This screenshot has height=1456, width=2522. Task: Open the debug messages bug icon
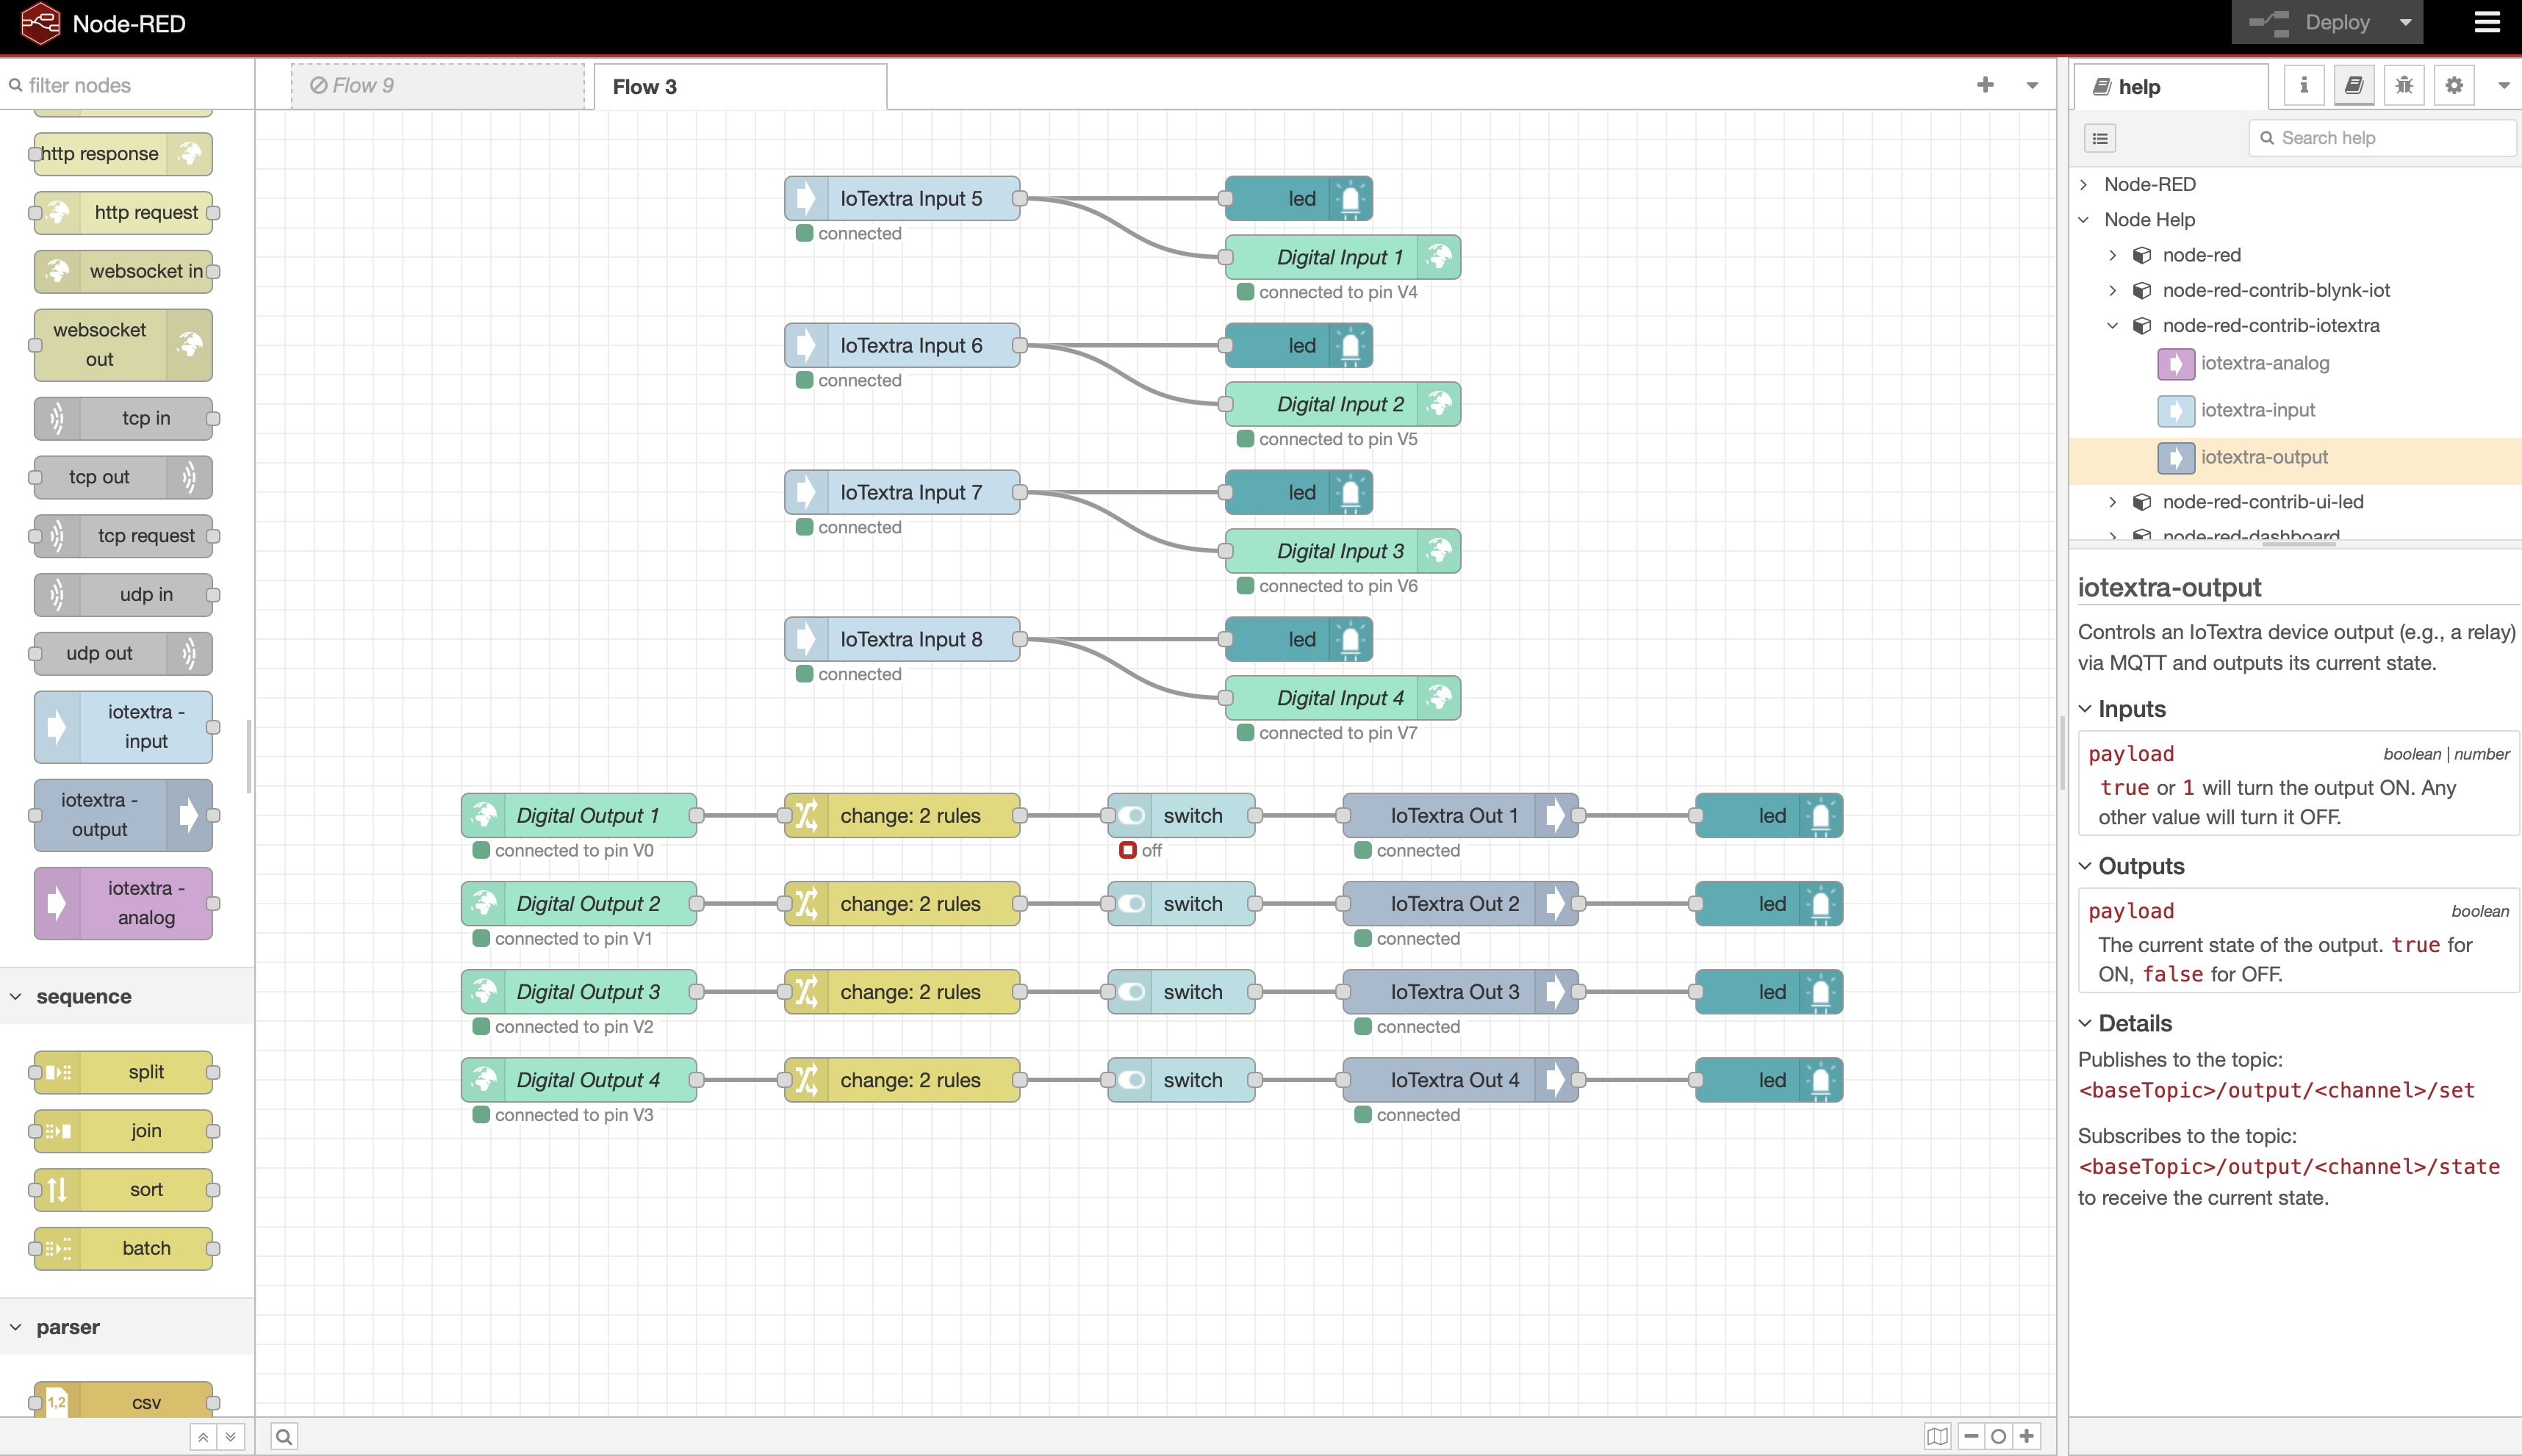(x=2404, y=86)
